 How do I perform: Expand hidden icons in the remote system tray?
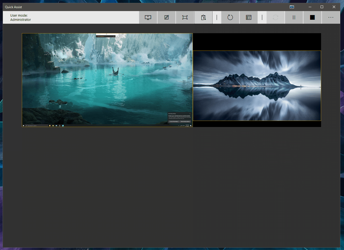[179, 125]
